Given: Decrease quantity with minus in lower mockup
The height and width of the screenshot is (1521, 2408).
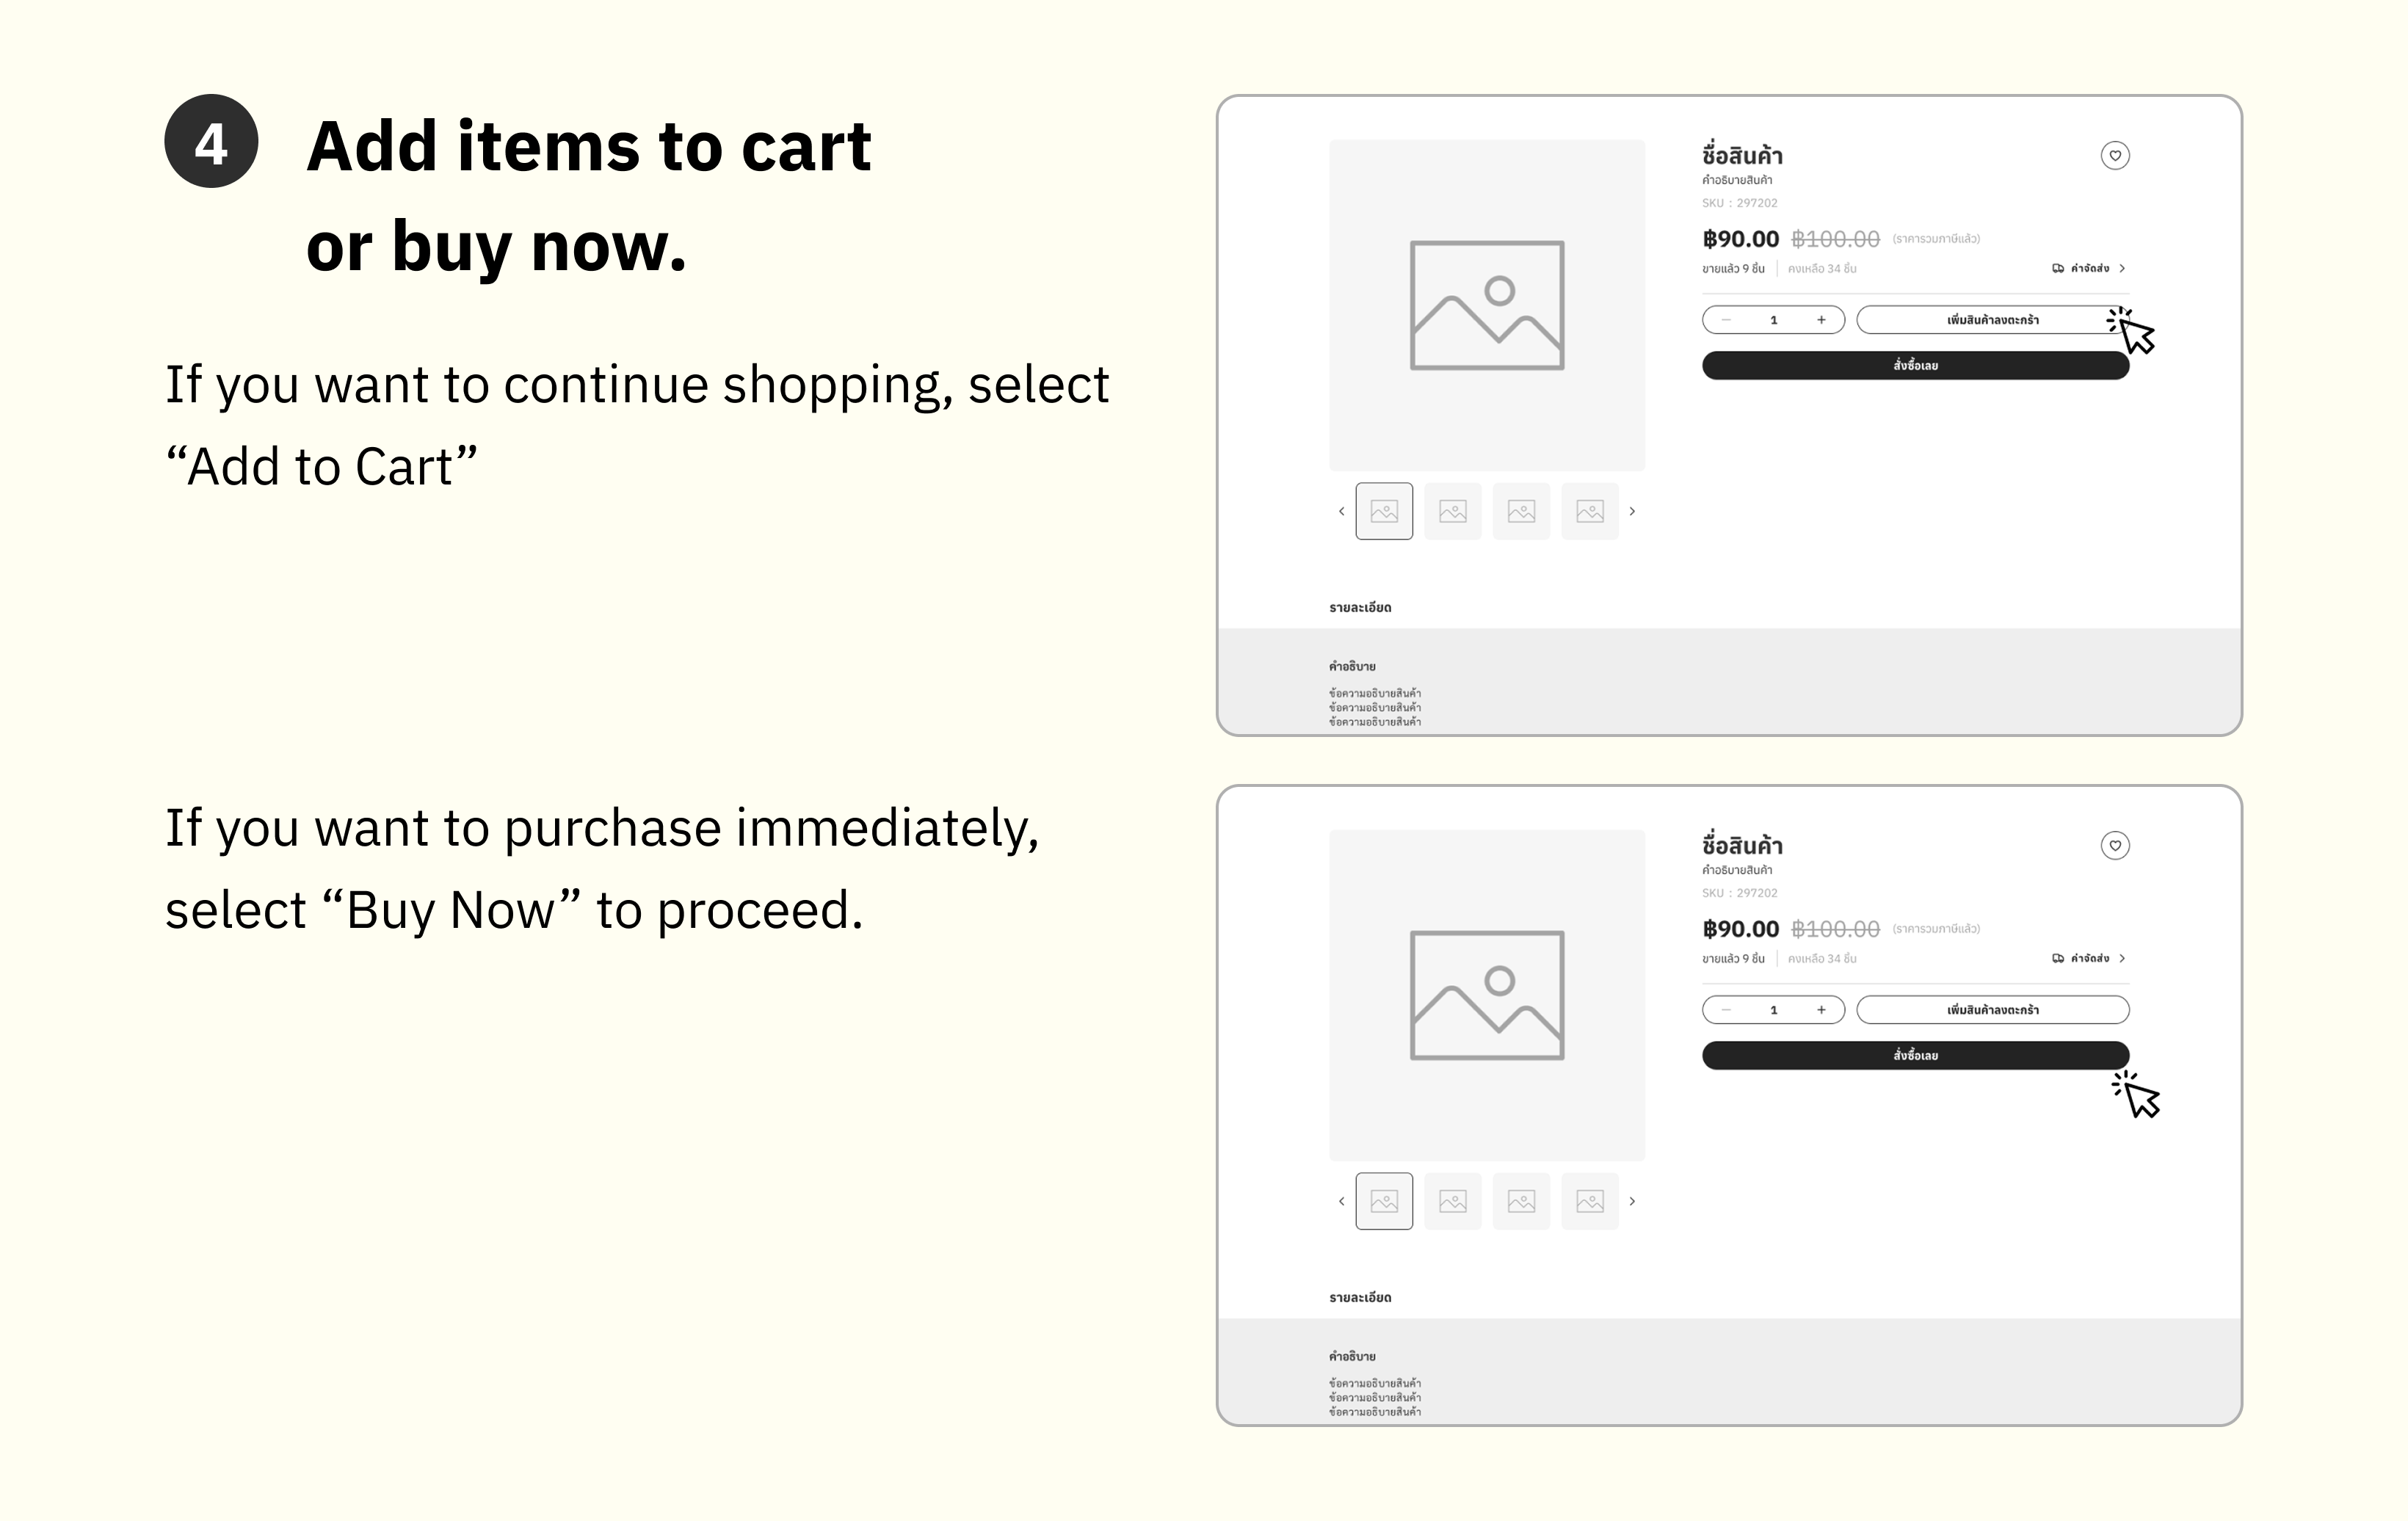Looking at the screenshot, I should pyautogui.click(x=1726, y=1010).
